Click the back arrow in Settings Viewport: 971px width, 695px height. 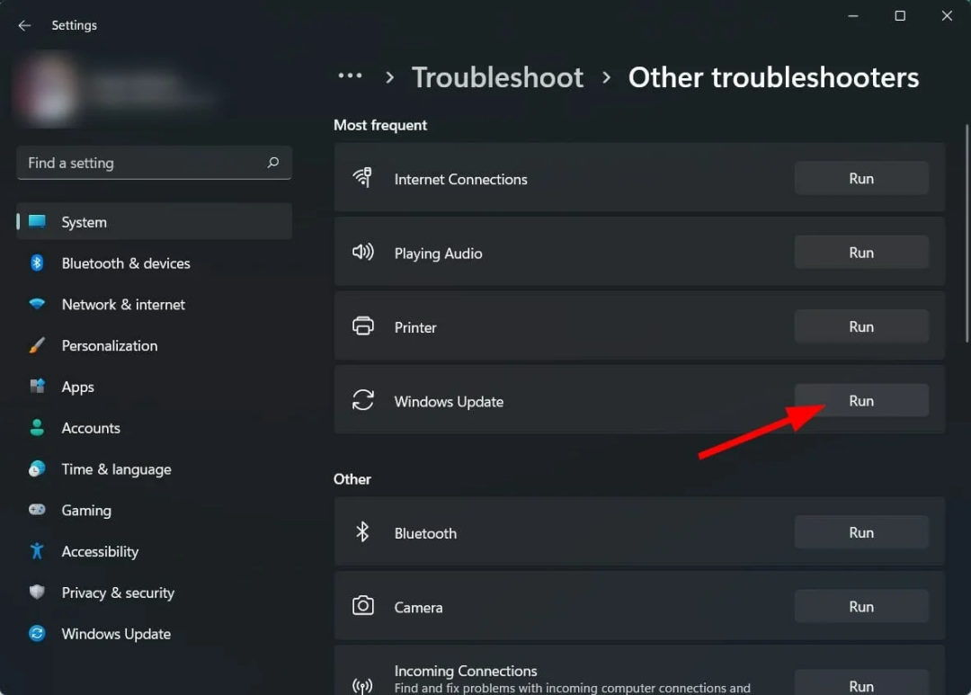(24, 25)
